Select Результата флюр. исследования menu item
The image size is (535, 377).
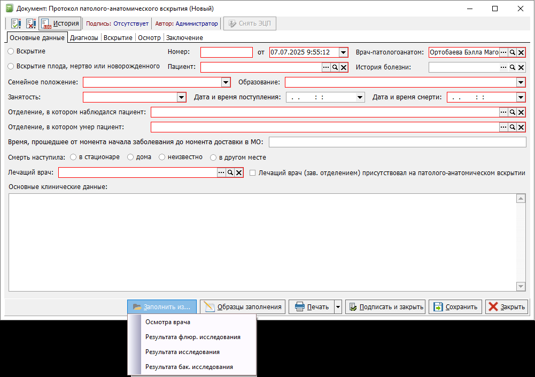tap(192, 337)
